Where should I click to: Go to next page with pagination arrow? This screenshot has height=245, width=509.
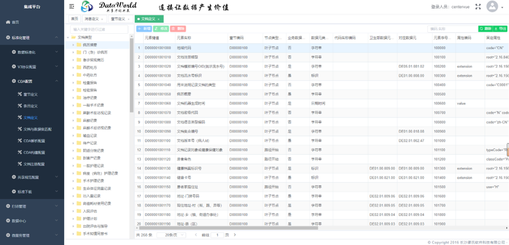235,235
